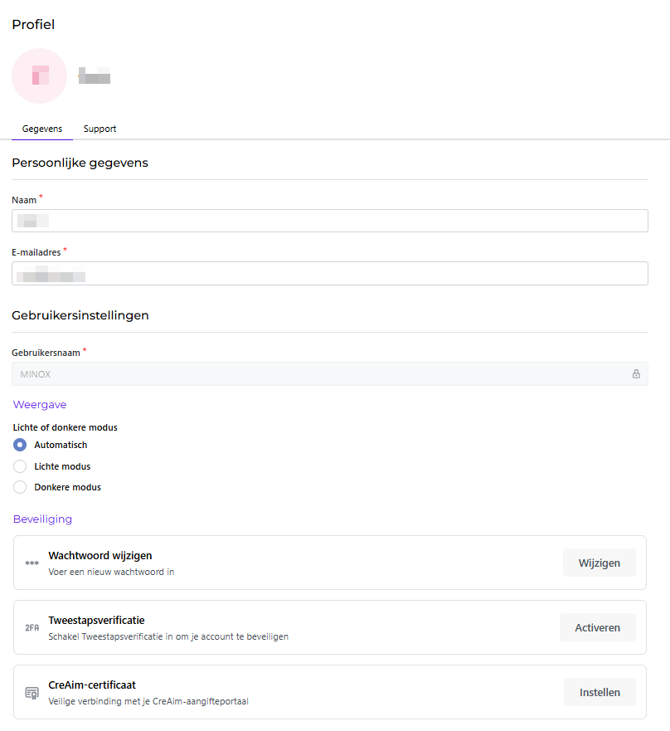Click the 2FA icon next to Tweestapsverificatie
The width and height of the screenshot is (670, 731).
(32, 627)
